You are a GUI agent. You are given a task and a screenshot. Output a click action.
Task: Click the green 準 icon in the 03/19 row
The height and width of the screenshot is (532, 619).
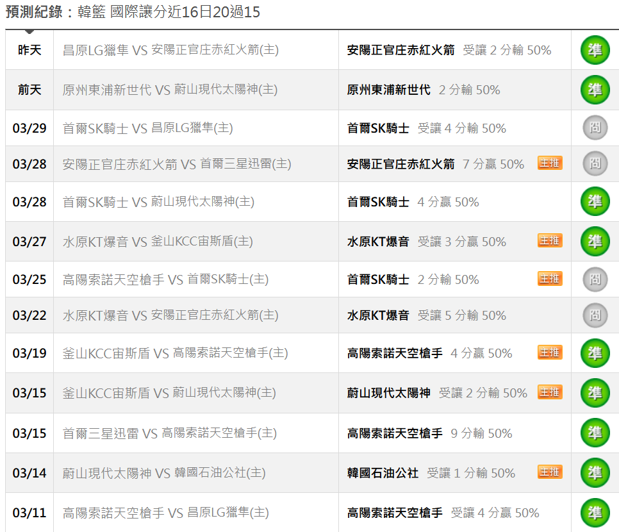595,353
